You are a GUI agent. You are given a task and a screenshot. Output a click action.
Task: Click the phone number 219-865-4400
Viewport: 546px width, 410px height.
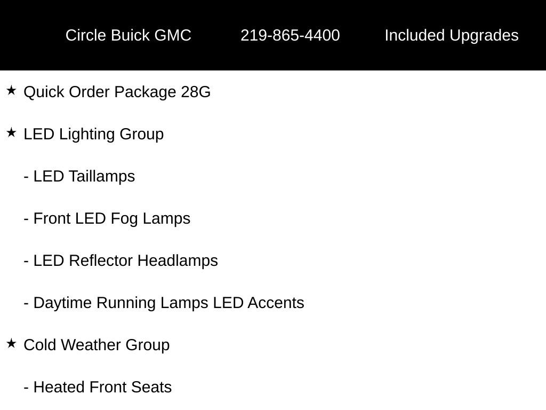(290, 35)
